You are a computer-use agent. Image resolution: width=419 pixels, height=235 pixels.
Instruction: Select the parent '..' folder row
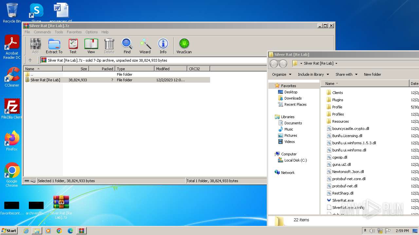click(117, 74)
